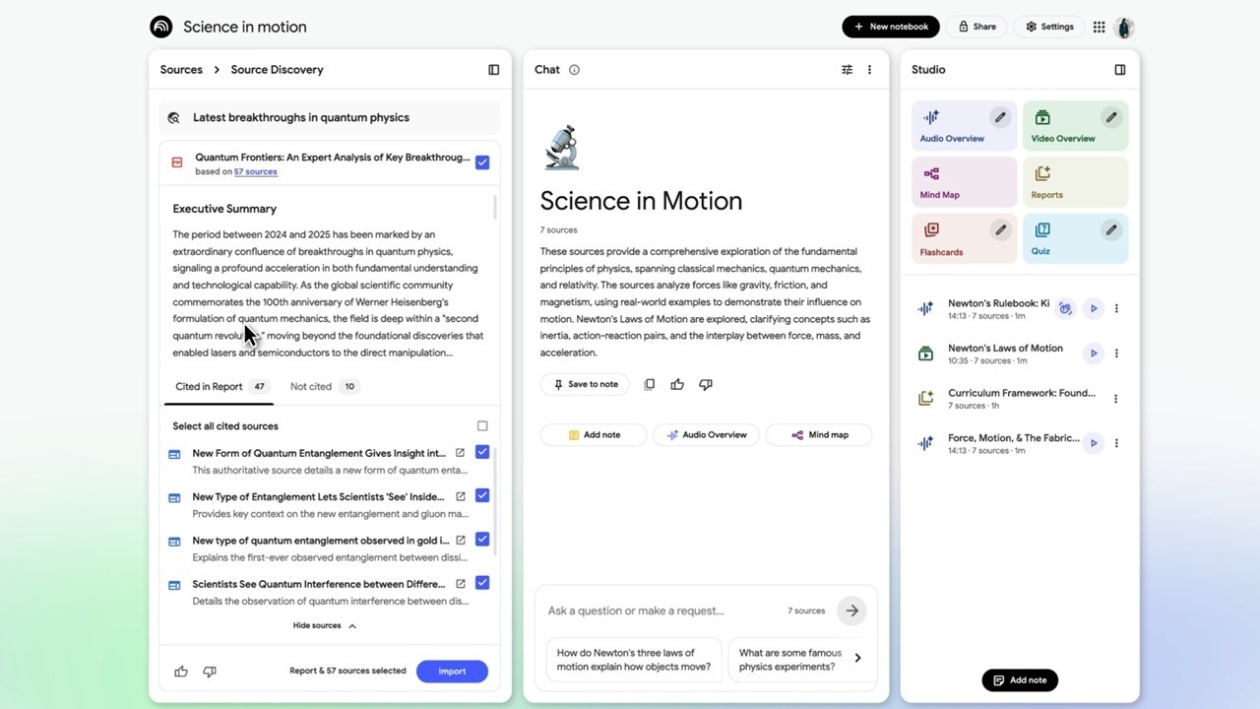Click the thumbs up icon under chat summary
Viewport: 1260px width, 709px height.
677,385
